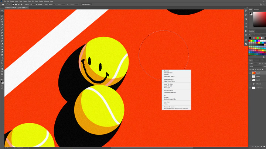Viewport: 266px width, 149px height.
Task: Show Layer 2 visibility
Action: pyautogui.click(x=250, y=77)
